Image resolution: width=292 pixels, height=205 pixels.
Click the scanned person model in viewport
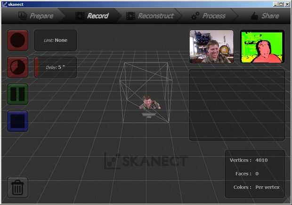point(150,103)
